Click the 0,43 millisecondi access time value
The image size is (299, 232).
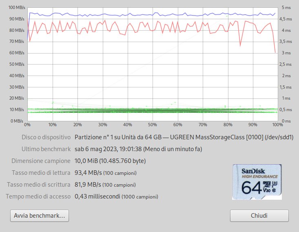click(x=97, y=196)
